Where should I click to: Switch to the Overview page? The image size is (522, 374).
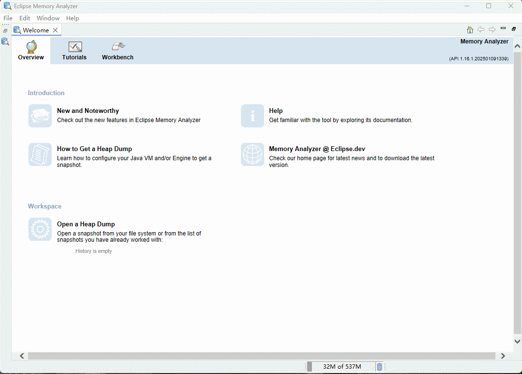[x=31, y=51]
